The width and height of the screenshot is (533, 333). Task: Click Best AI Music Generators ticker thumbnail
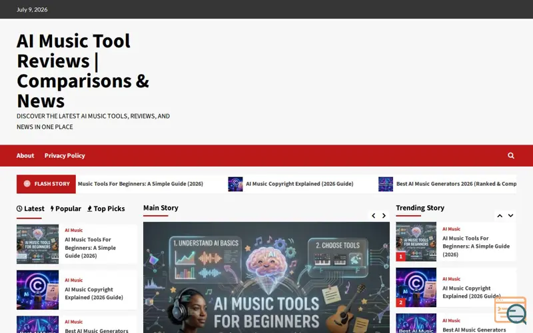tap(386, 184)
